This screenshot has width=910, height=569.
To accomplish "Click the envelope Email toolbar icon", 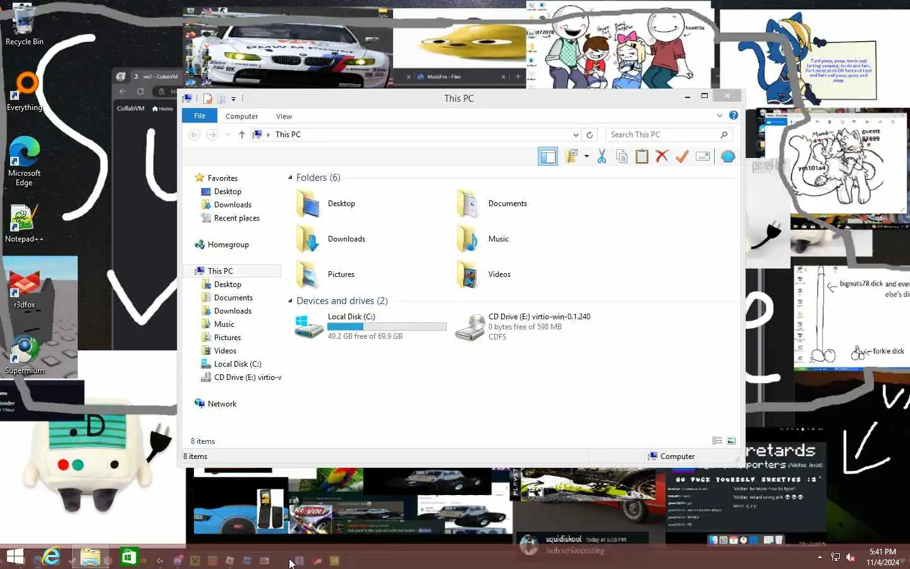I will click(x=703, y=156).
